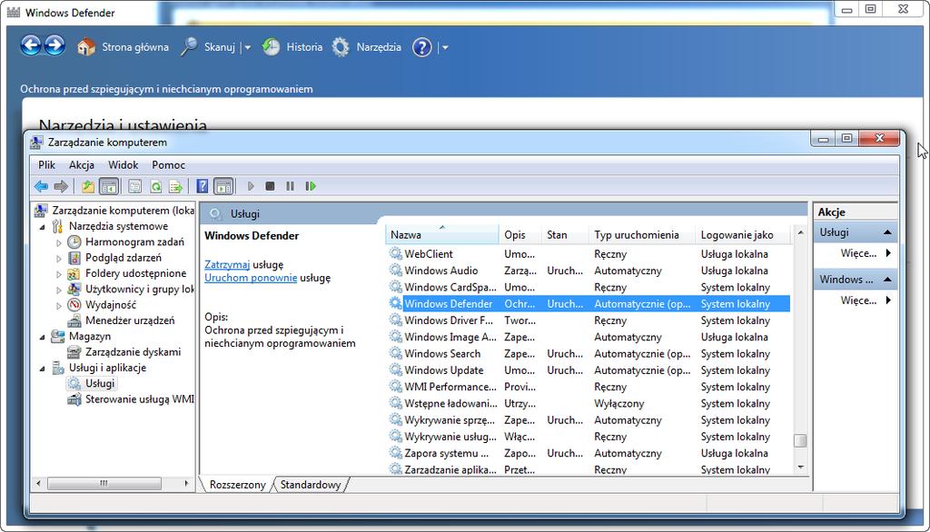Click the export list toolbar icon
The width and height of the screenshot is (930, 532).
tap(175, 186)
